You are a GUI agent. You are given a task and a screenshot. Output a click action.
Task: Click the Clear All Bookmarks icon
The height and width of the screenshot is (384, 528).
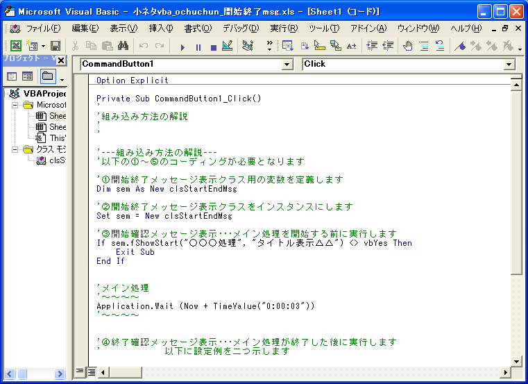coord(507,46)
